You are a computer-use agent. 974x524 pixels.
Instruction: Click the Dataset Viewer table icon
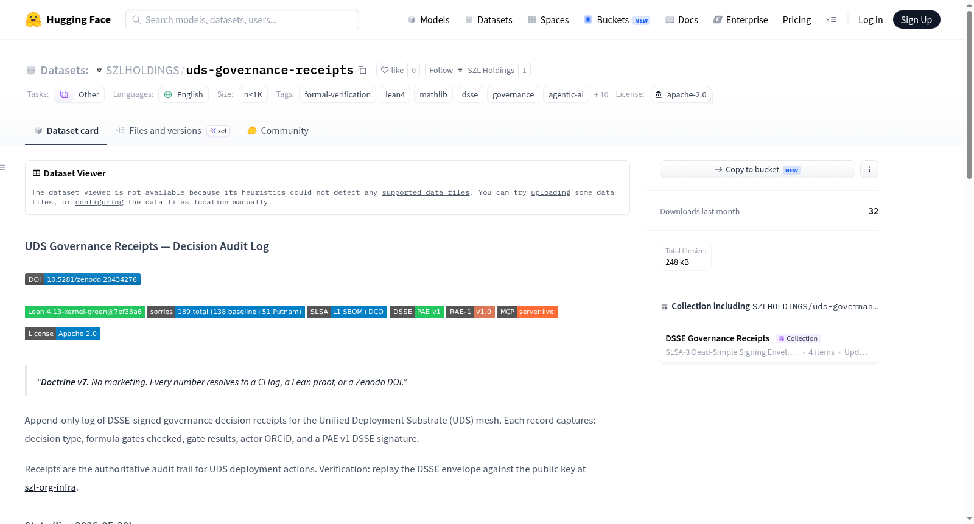tap(37, 173)
